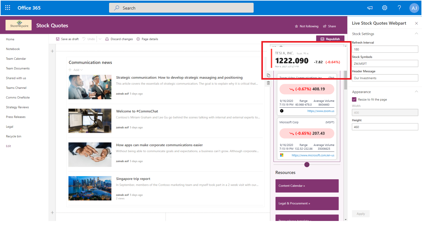Click the Discard changes icon

coord(107,39)
